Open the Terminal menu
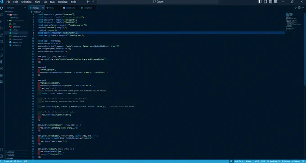Image resolution: width=306 pixels, height=163 pixels. point(63,2)
